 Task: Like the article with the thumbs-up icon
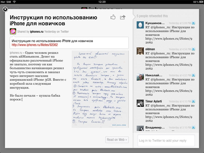click(113, 17)
